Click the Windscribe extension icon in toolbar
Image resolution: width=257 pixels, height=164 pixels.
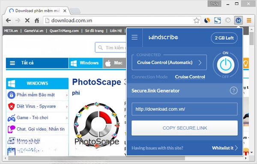tap(238, 20)
